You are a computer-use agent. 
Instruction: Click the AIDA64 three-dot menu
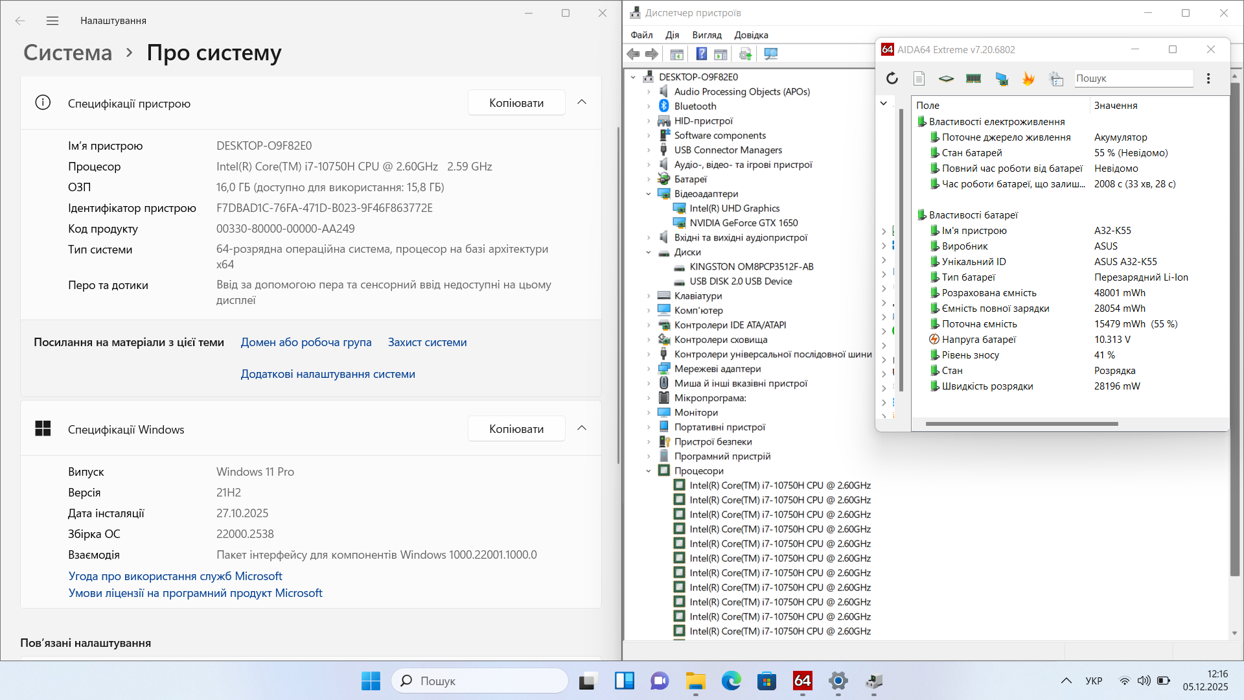pyautogui.click(x=1208, y=78)
